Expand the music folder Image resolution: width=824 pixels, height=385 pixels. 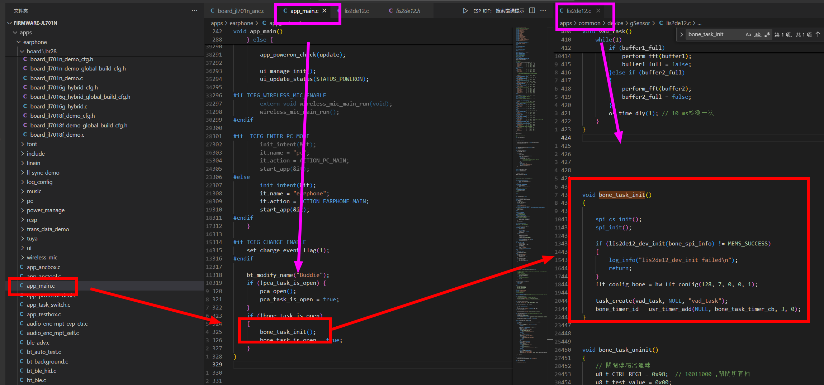34,191
